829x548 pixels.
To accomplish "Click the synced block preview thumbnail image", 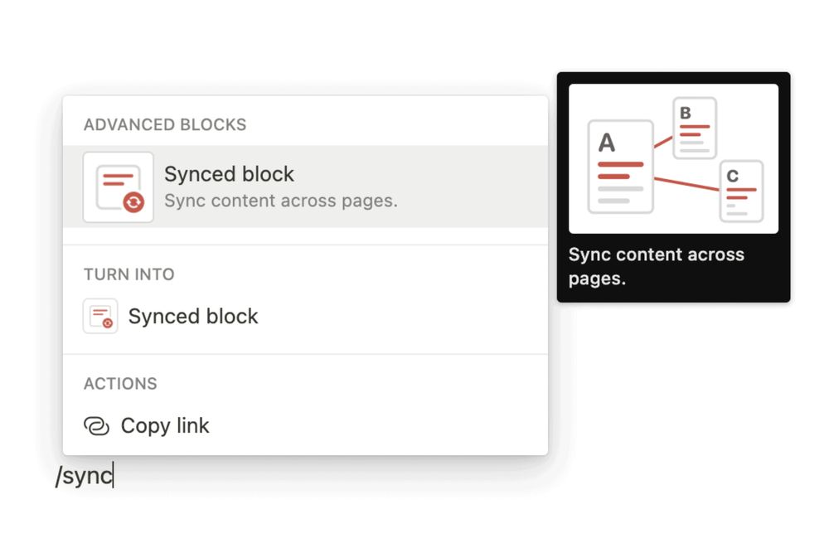I will (x=673, y=158).
